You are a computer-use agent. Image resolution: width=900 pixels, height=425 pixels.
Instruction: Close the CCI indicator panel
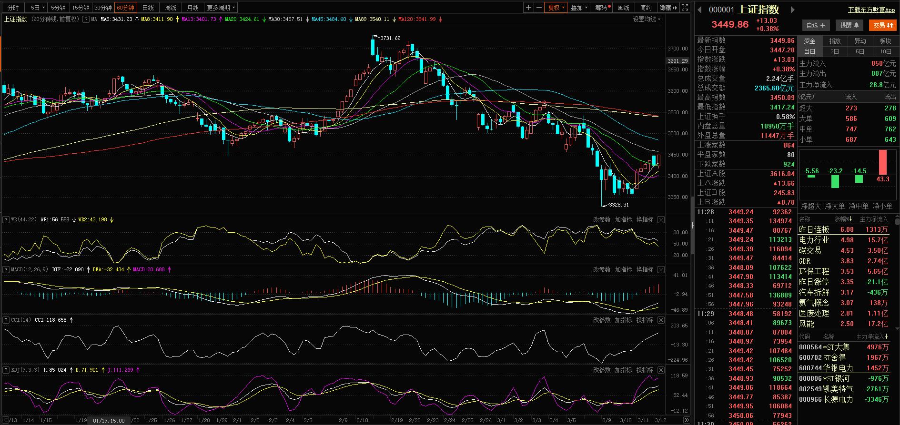click(x=661, y=320)
